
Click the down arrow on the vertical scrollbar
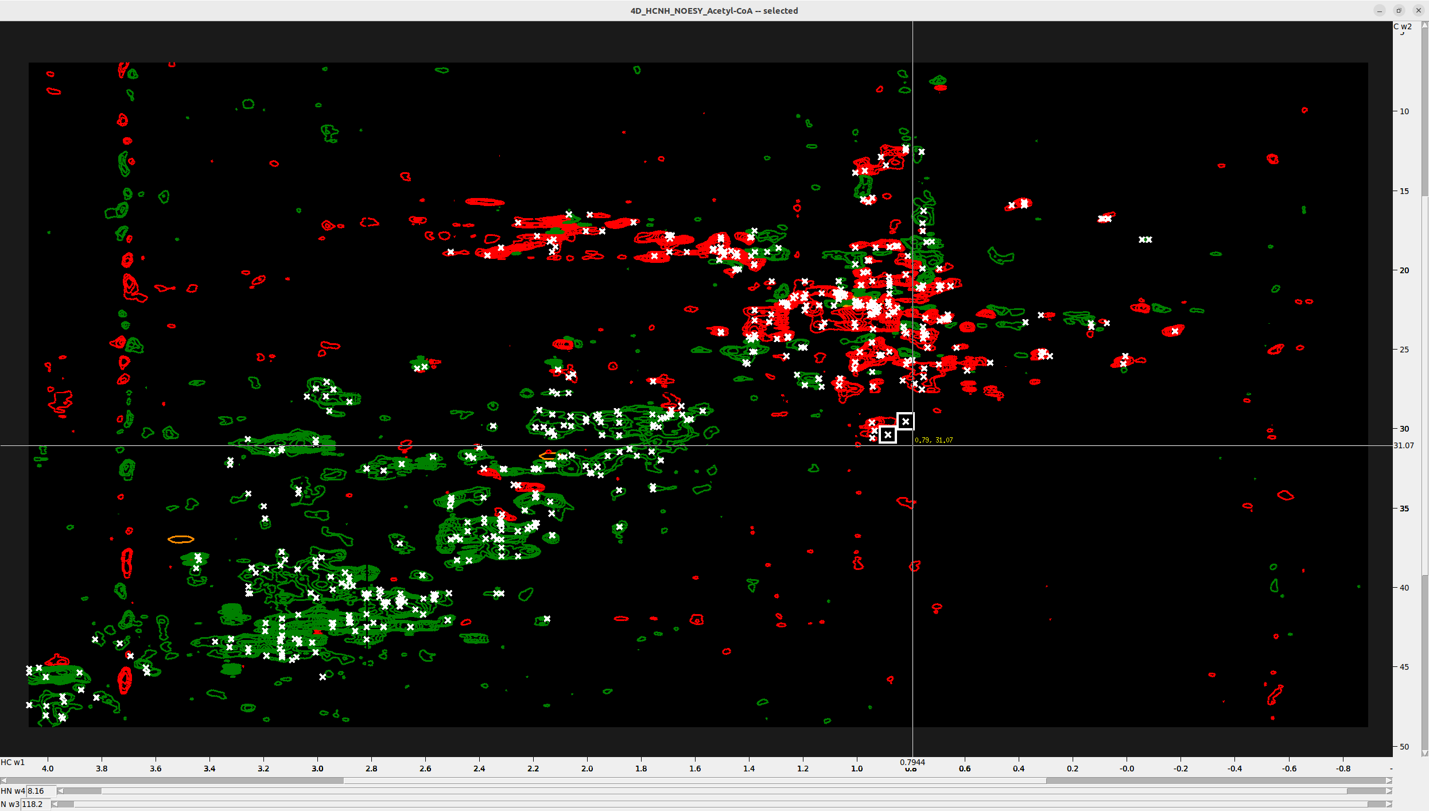coord(1424,752)
